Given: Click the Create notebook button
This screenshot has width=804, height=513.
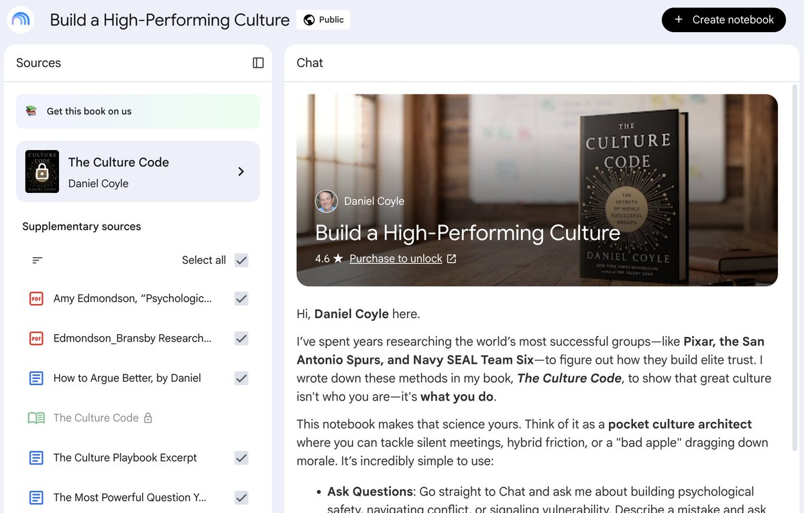Looking at the screenshot, I should click(x=724, y=20).
